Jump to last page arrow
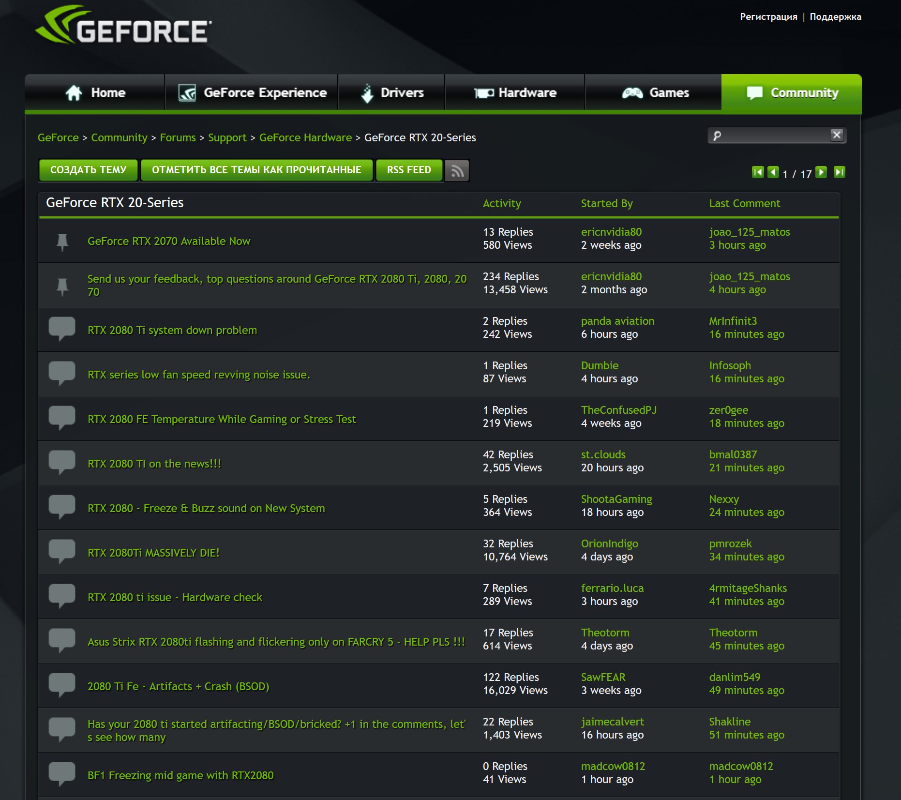901x800 pixels. coord(839,172)
